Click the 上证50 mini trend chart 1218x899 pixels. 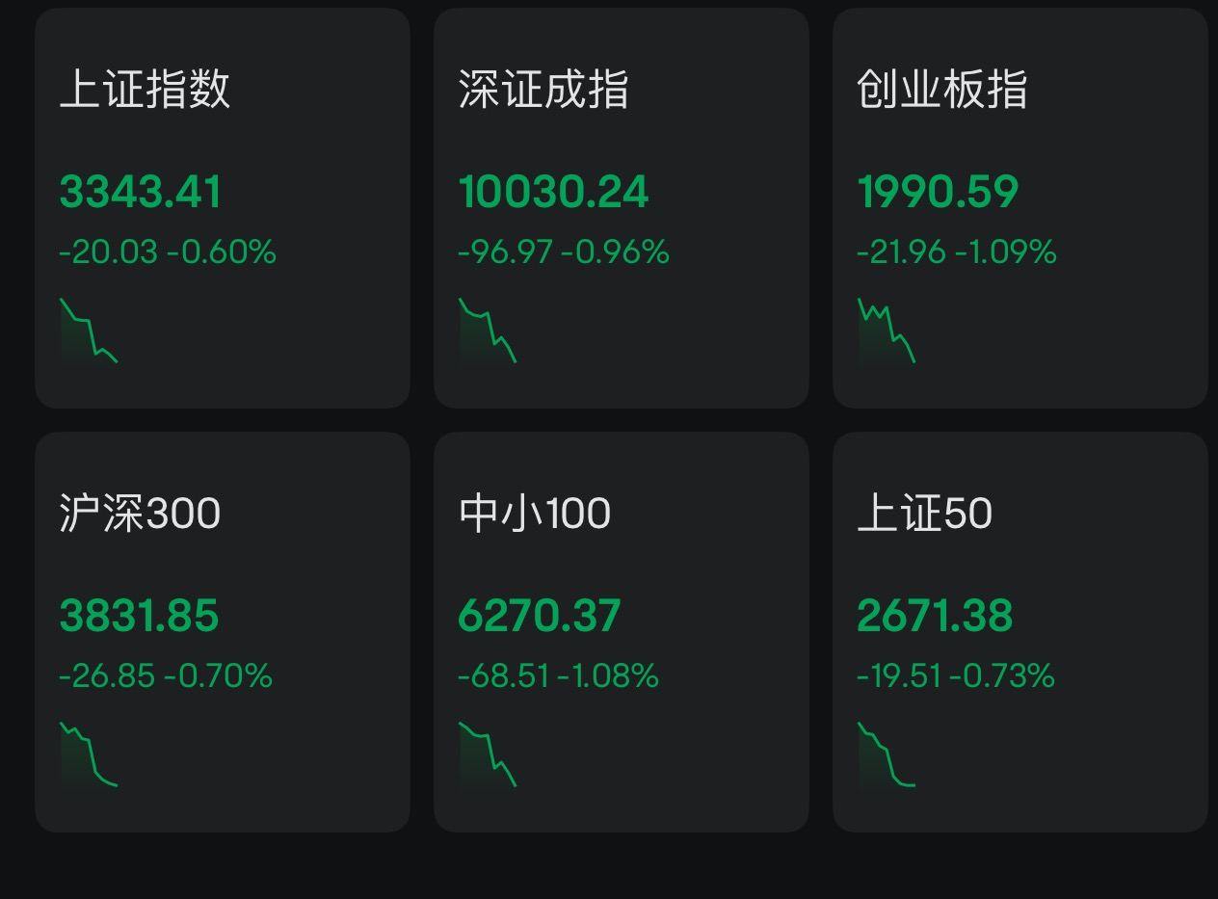coord(887,754)
